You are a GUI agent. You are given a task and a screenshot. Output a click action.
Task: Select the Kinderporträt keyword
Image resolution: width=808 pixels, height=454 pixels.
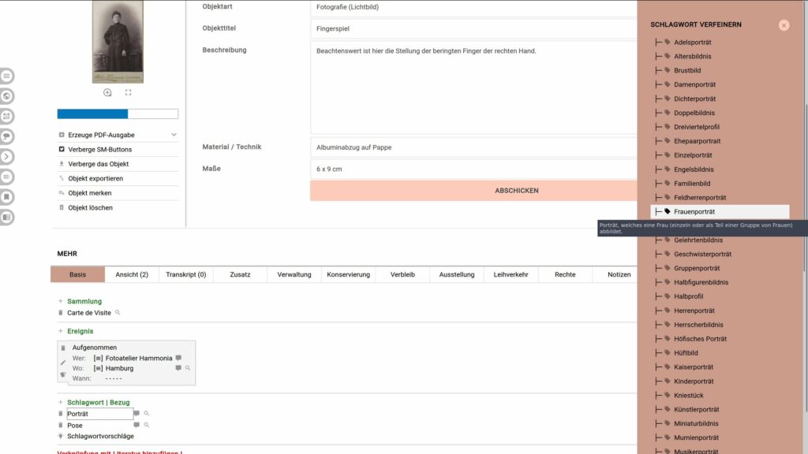point(694,381)
